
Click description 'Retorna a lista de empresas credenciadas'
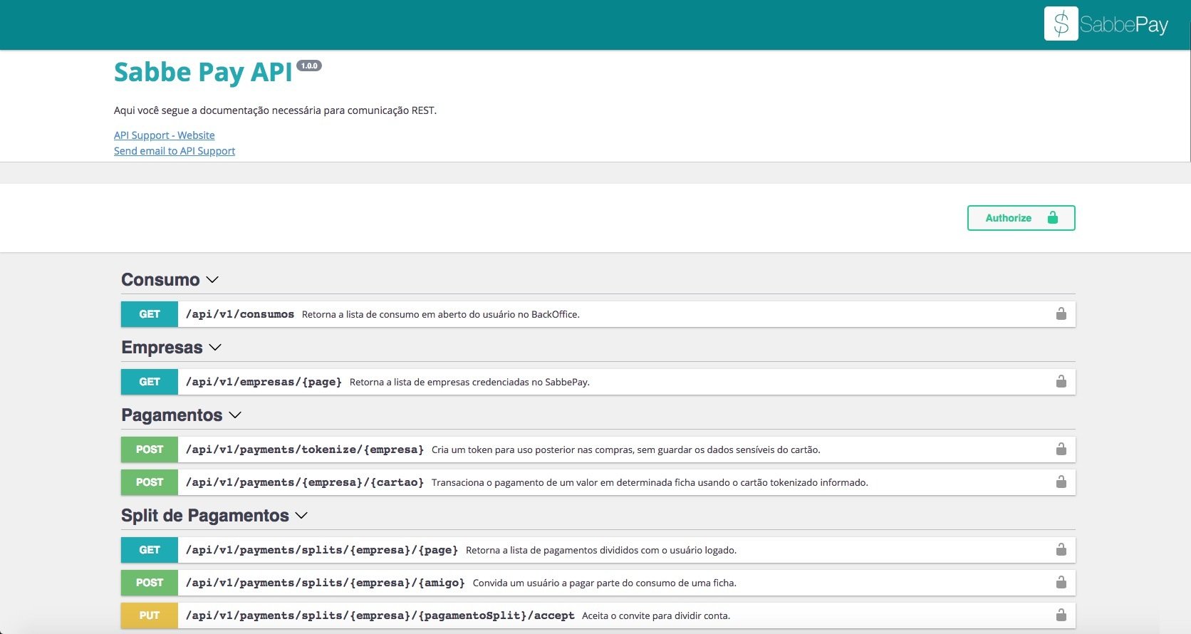click(x=469, y=382)
